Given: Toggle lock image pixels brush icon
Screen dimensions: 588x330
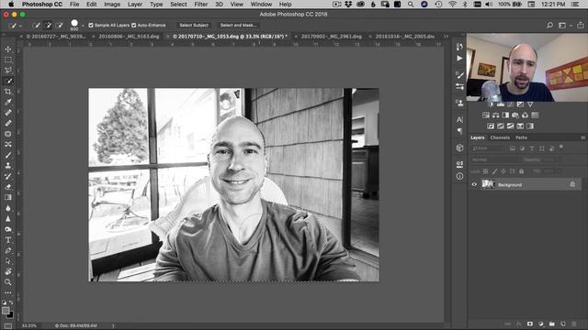Looking at the screenshot, I should click(x=494, y=171).
